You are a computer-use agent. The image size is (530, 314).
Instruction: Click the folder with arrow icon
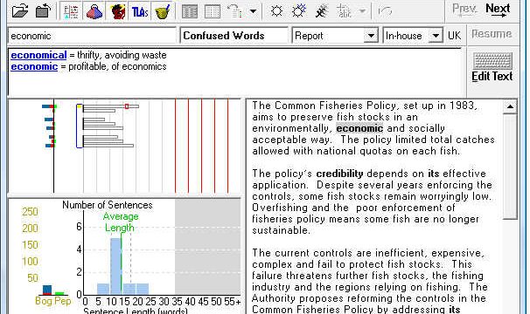[43, 10]
